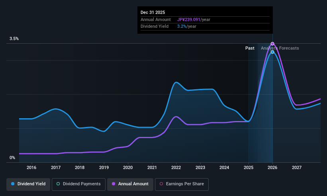327x196 pixels.
Task: Toggle the Dividend Yield legend button
Action: click(x=28, y=184)
